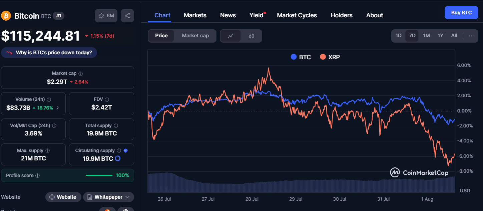The image size is (483, 211).
Task: Open the News tab
Action: (x=228, y=15)
